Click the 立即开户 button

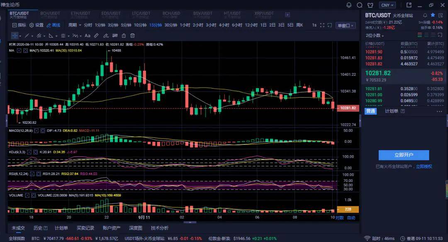tap(404, 155)
